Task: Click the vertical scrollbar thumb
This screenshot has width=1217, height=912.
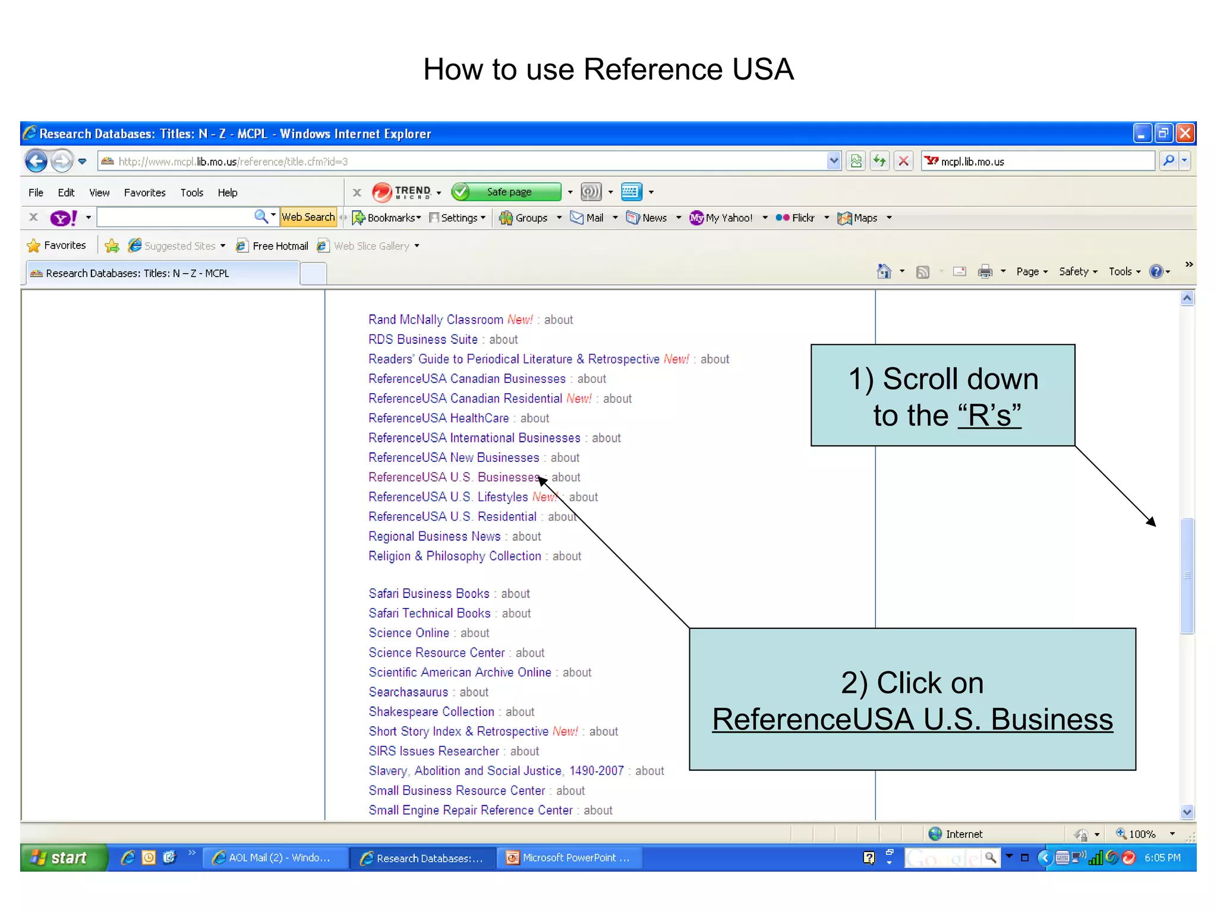Action: pos(1187,575)
